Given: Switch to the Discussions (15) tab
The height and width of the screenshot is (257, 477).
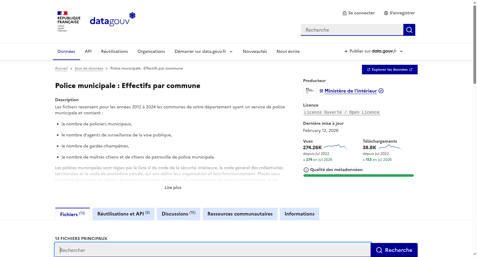Looking at the screenshot, I should pyautogui.click(x=179, y=214).
